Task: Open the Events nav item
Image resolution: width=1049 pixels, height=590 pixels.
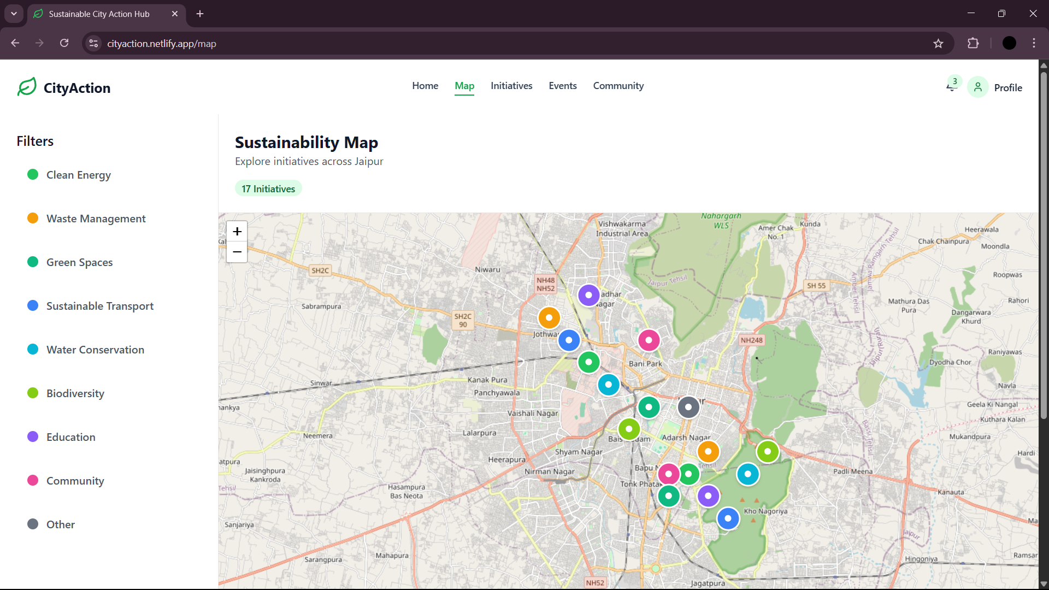Action: [562, 86]
